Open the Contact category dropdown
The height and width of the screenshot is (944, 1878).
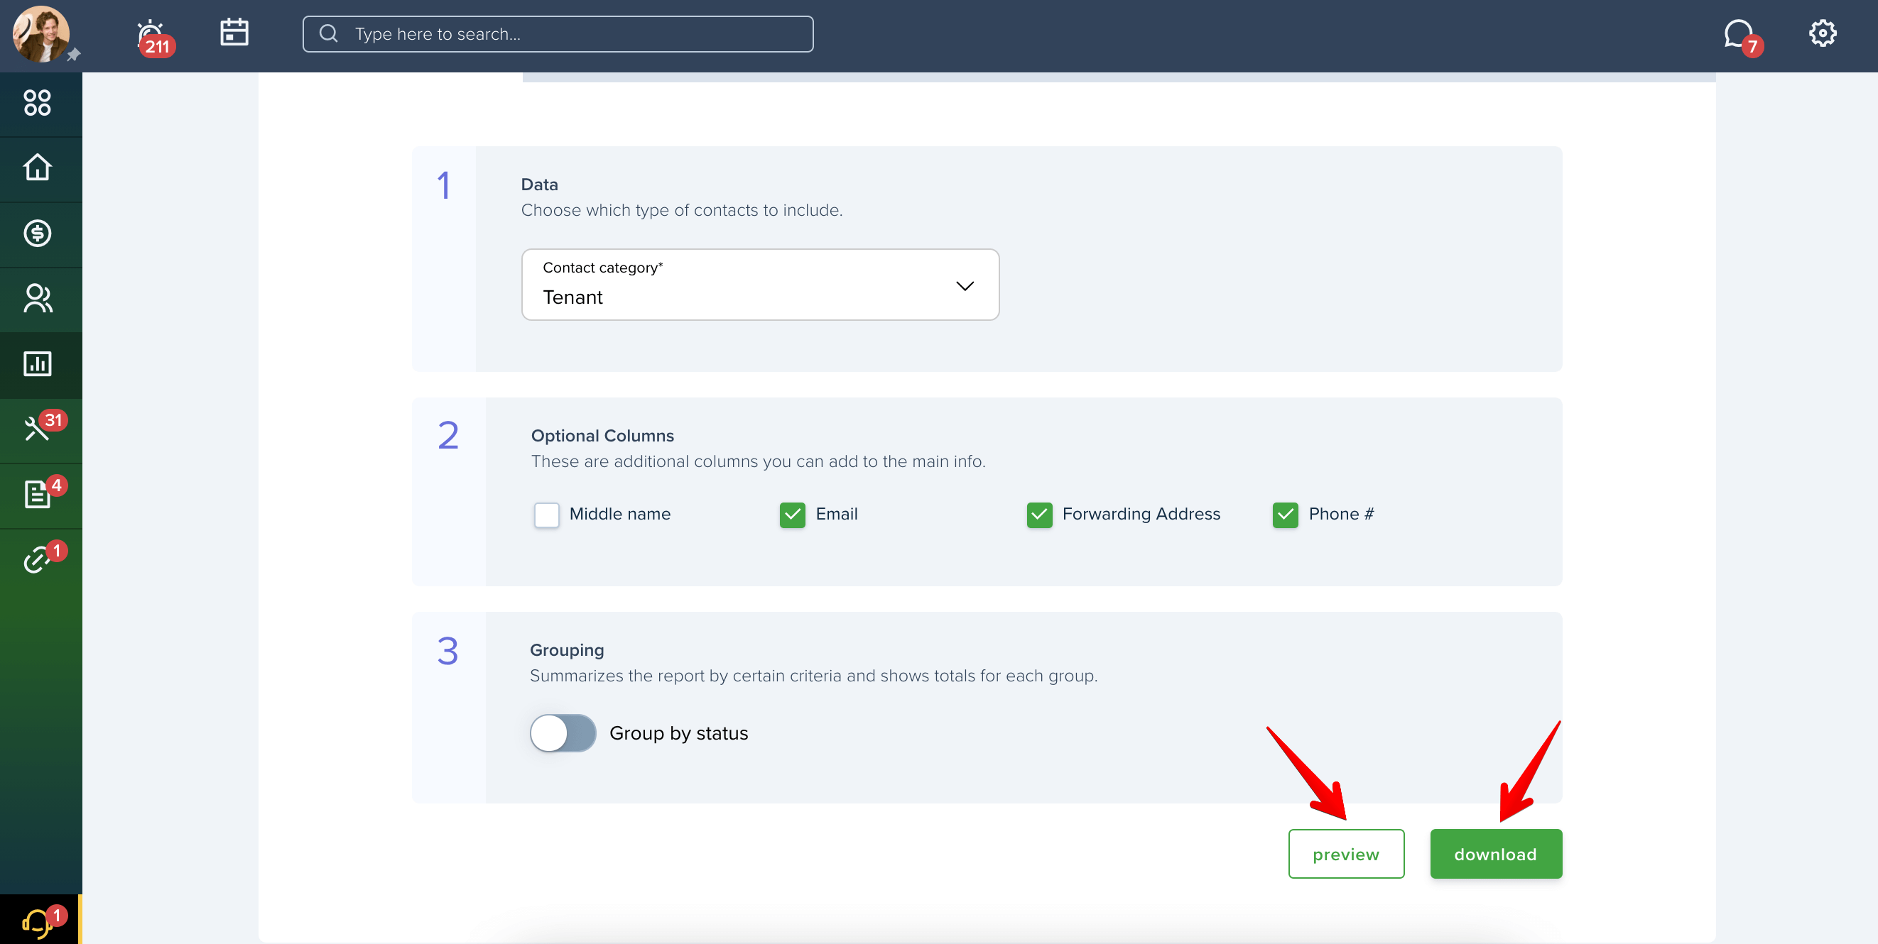pyautogui.click(x=760, y=285)
